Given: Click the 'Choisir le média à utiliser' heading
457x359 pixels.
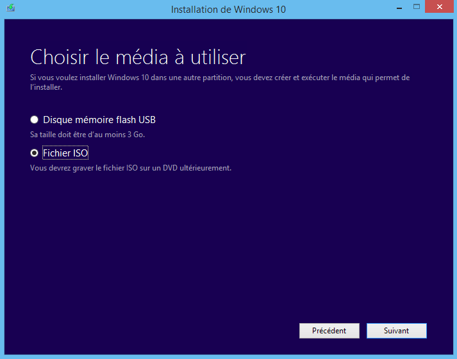Looking at the screenshot, I should (138, 58).
